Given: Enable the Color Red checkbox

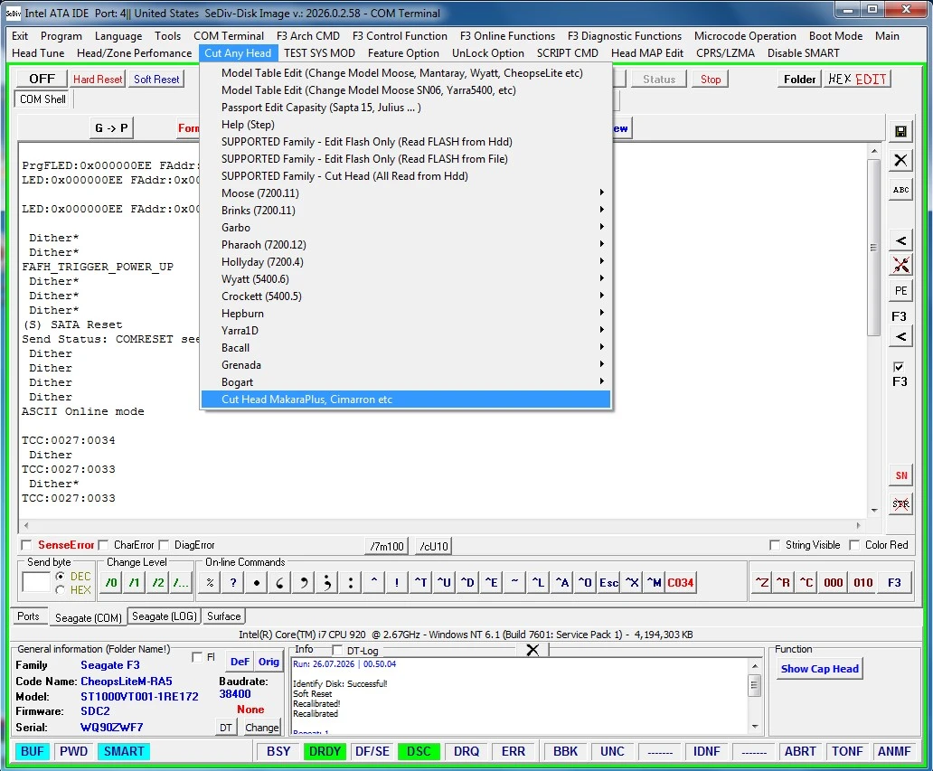Looking at the screenshot, I should click(854, 545).
